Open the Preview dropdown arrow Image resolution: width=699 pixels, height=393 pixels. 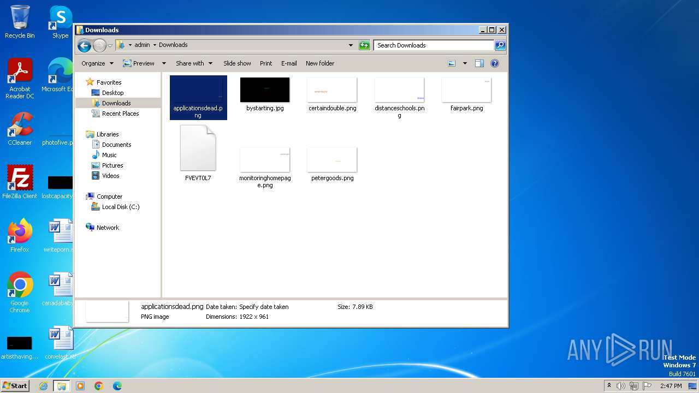click(164, 63)
